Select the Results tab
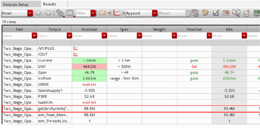 (50, 4)
